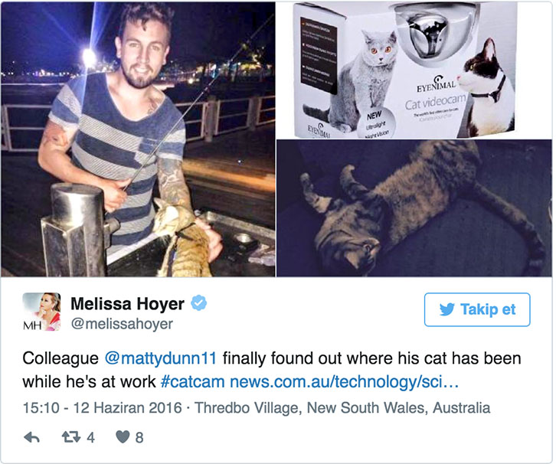Click the @melissahoyer handle
This screenshot has height=464, width=556.
pos(122,324)
